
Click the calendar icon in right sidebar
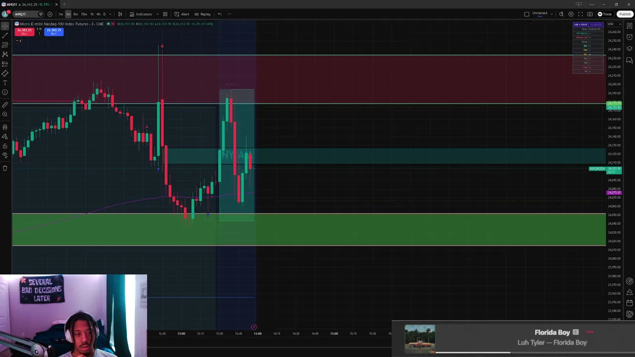(x=629, y=302)
